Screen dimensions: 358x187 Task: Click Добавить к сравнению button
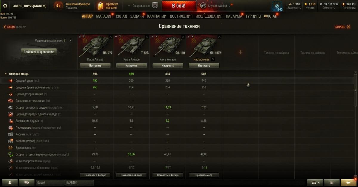pyautogui.click(x=39, y=52)
